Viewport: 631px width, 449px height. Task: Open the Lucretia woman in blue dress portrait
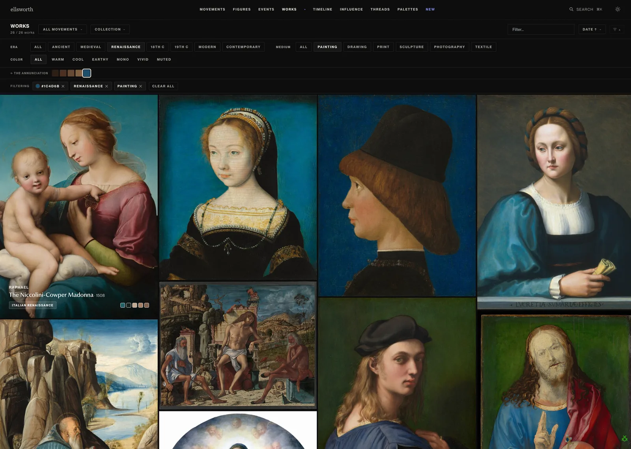[x=554, y=202]
